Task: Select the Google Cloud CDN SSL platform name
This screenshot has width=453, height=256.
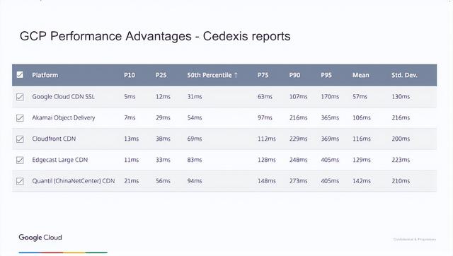Action: [x=63, y=97]
